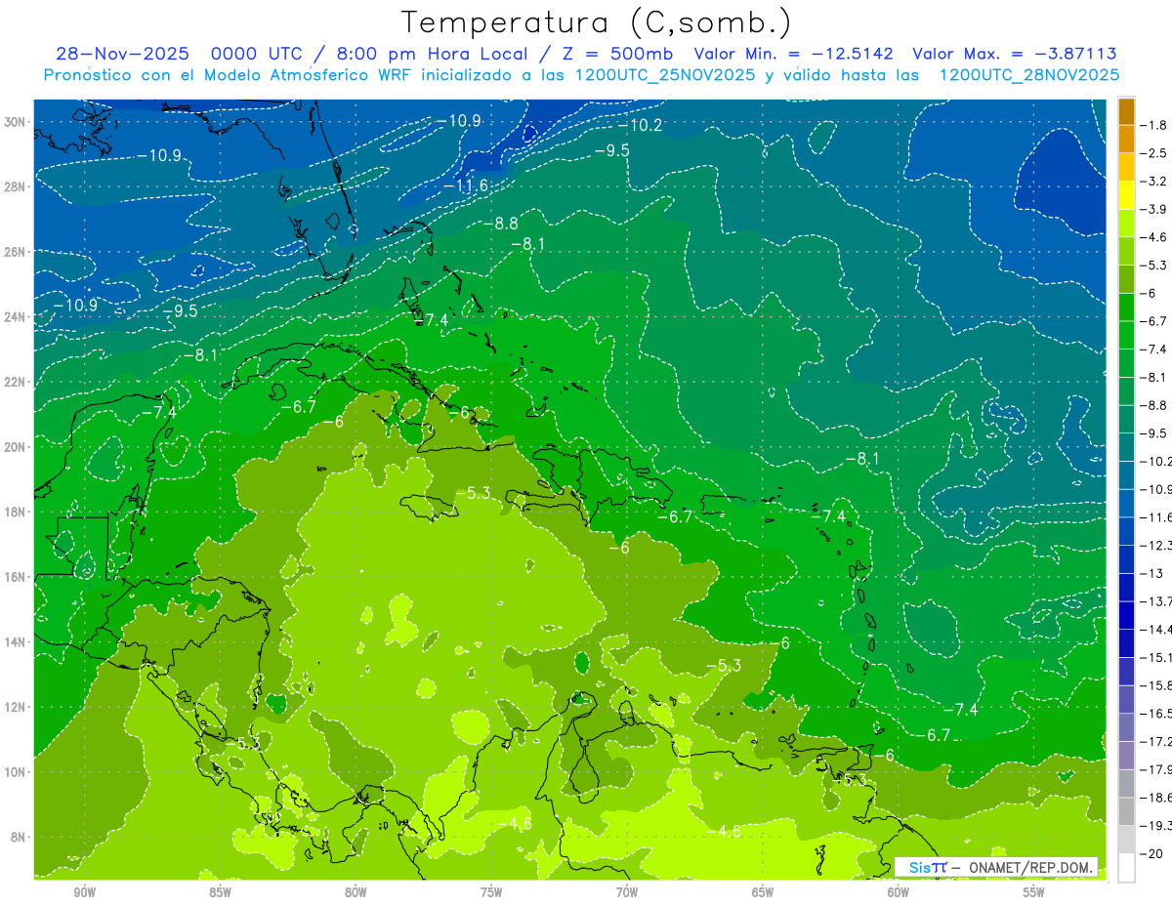Click latitude axis label "18N"

17,512
